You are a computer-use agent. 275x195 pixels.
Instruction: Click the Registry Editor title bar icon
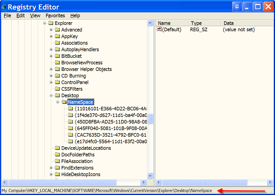pyautogui.click(x=4, y=6)
